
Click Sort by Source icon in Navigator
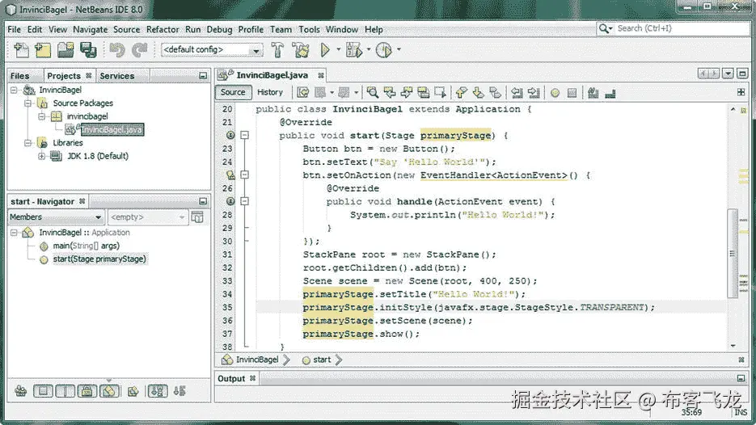[179, 391]
